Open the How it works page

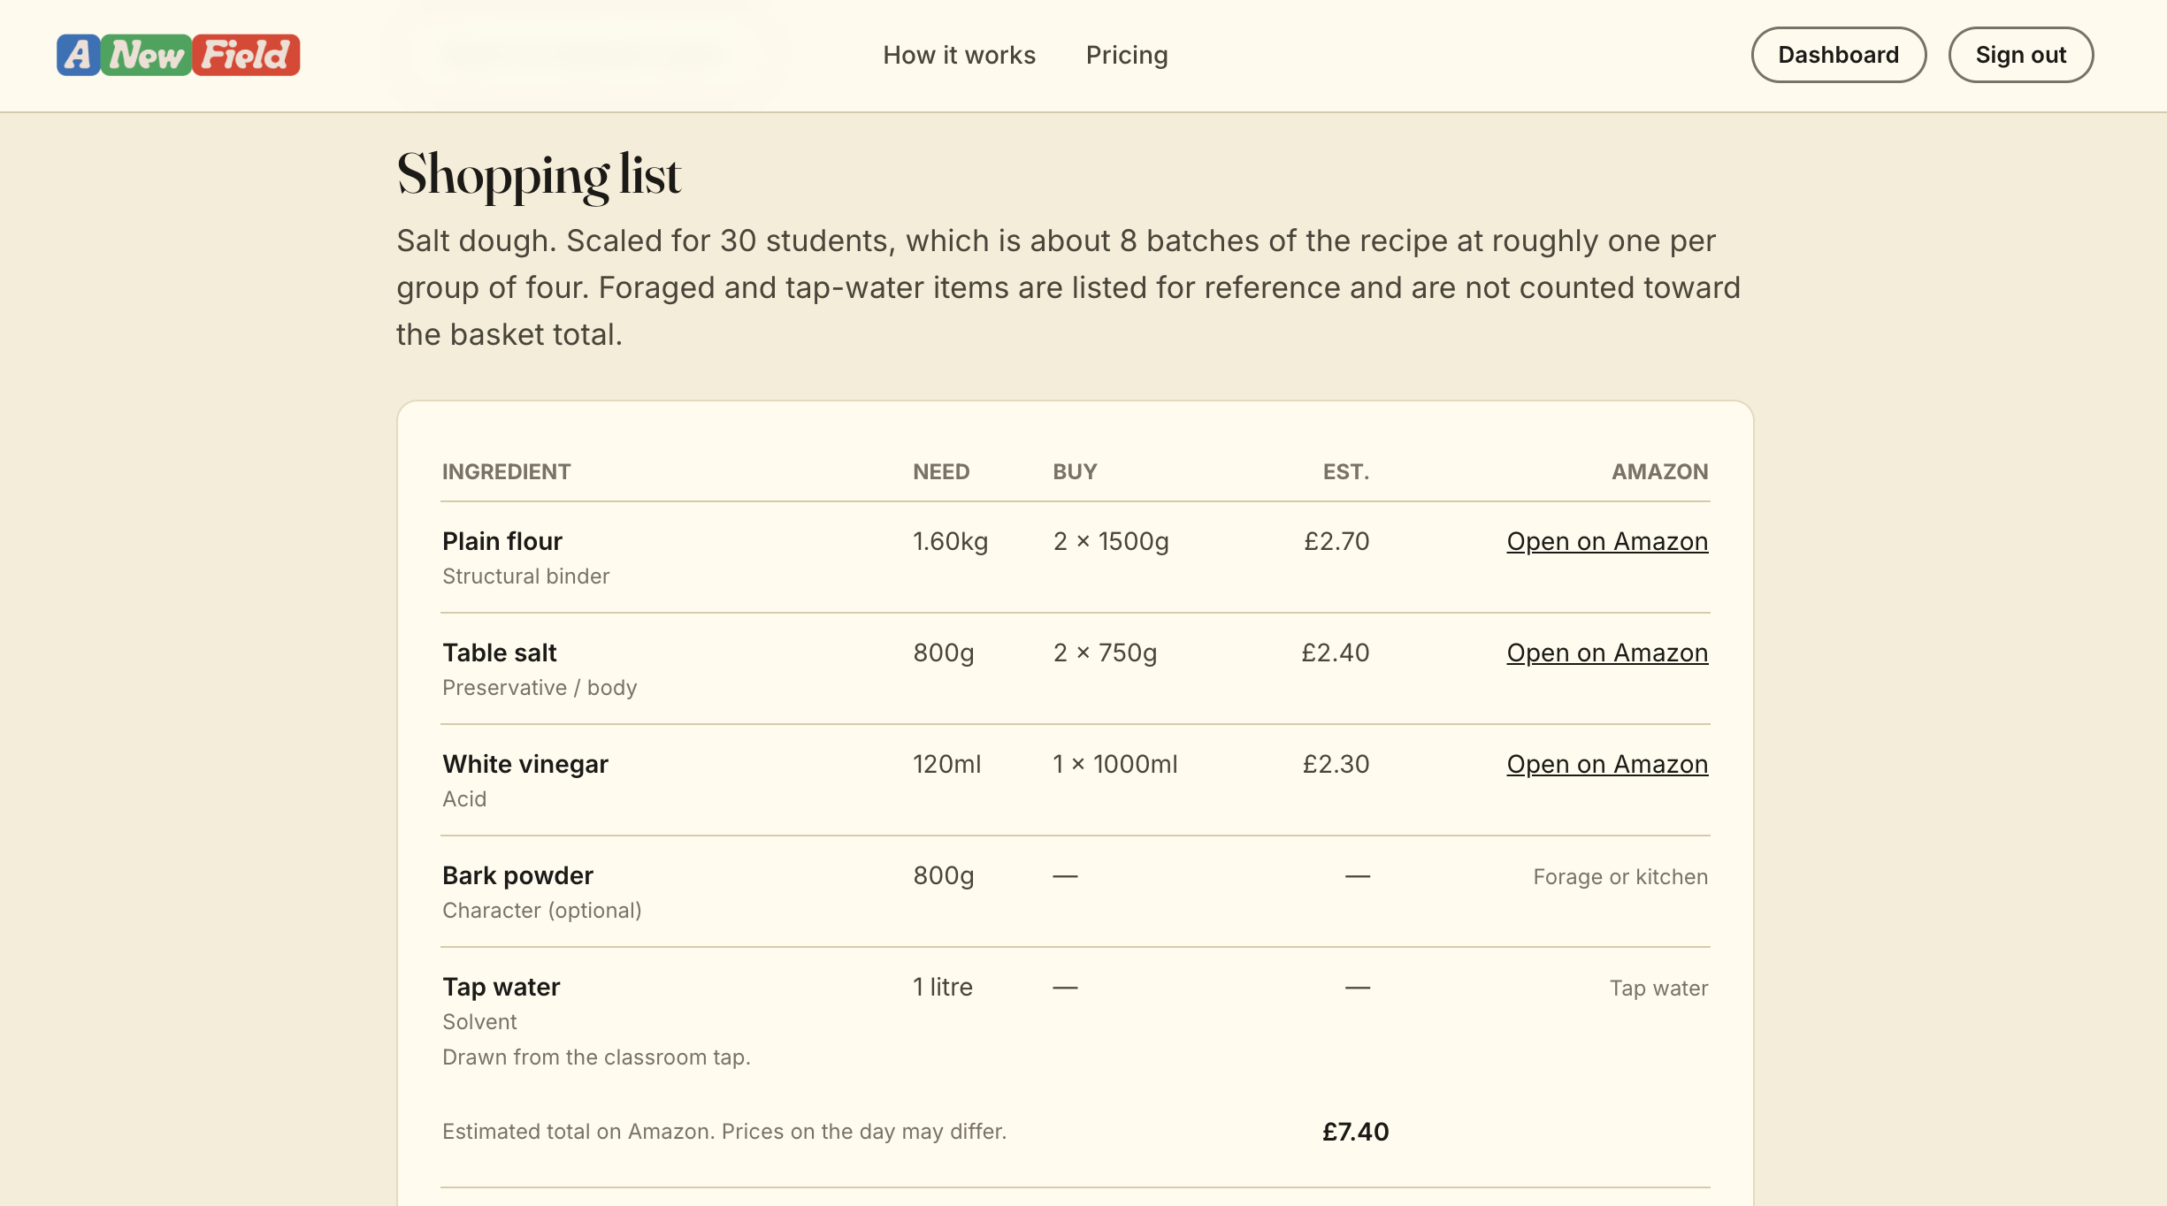point(959,55)
